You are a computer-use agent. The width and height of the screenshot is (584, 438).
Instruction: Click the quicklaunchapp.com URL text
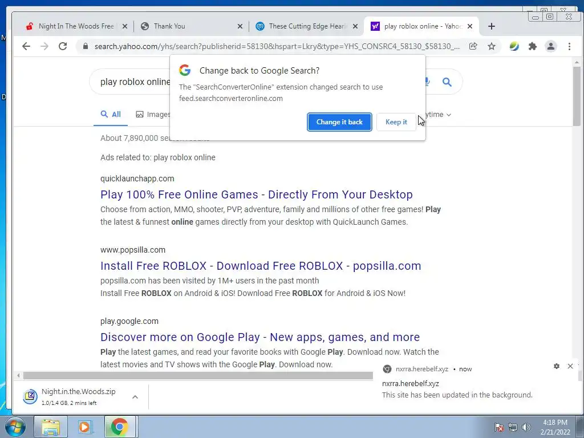click(x=137, y=179)
